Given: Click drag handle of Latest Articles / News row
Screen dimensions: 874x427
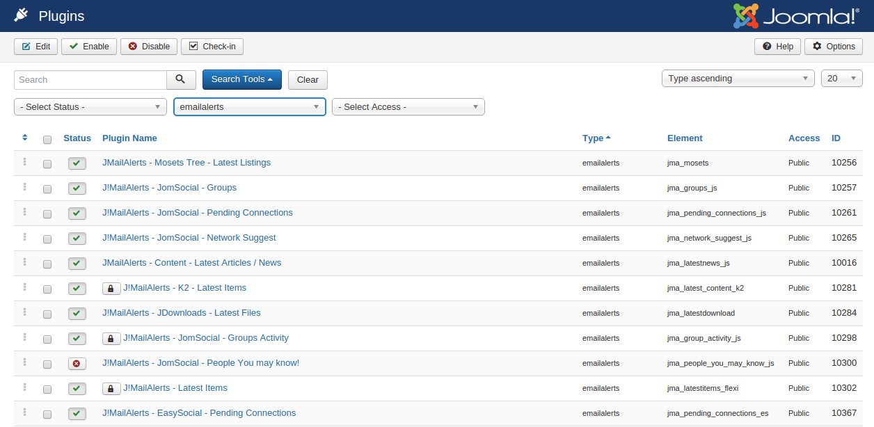Looking at the screenshot, I should 24,262.
